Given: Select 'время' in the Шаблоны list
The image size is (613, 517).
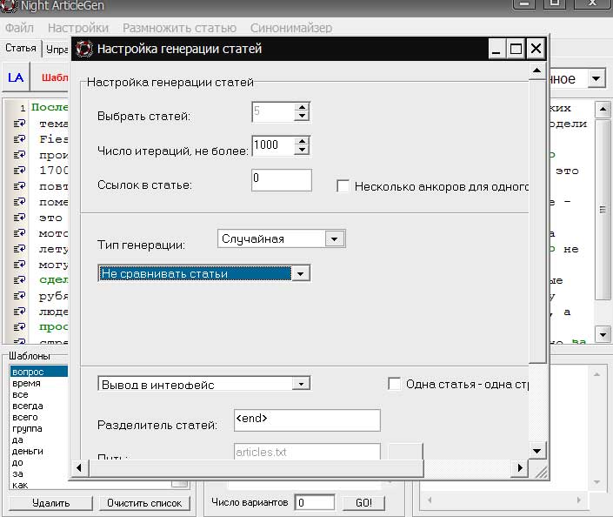Looking at the screenshot, I should pos(39,383).
